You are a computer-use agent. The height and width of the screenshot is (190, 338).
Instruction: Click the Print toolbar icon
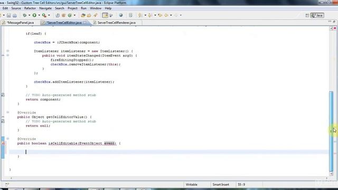click(x=15, y=15)
